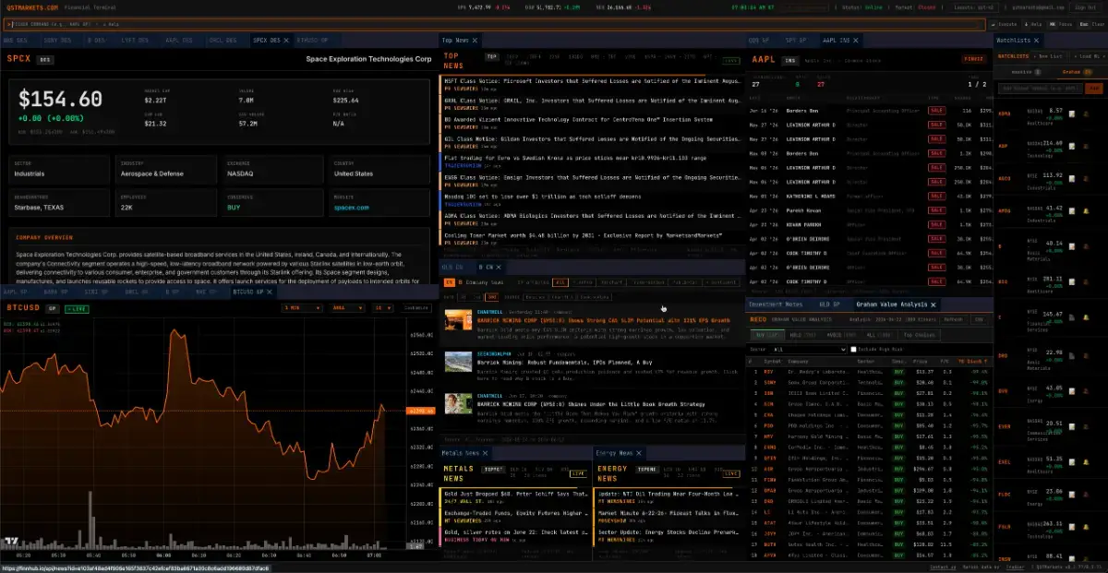
Task: Toggle LIVE indicator in Metals News panel
Action: pos(578,473)
